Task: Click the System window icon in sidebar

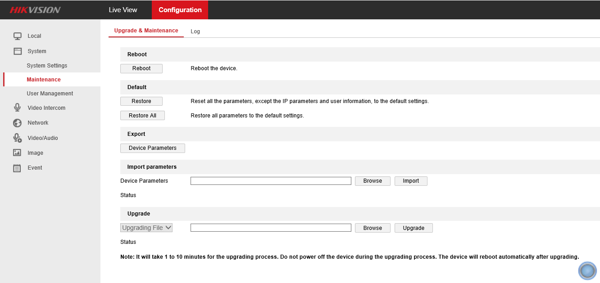Action: [x=18, y=51]
